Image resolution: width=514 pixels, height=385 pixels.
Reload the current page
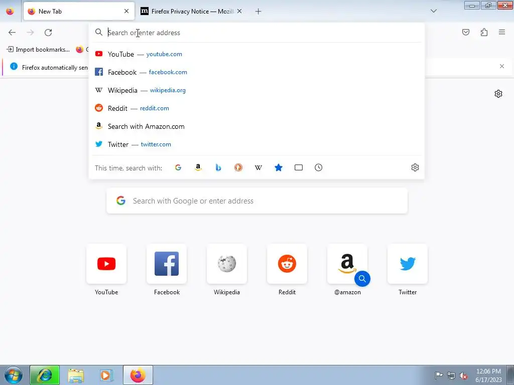pyautogui.click(x=48, y=32)
